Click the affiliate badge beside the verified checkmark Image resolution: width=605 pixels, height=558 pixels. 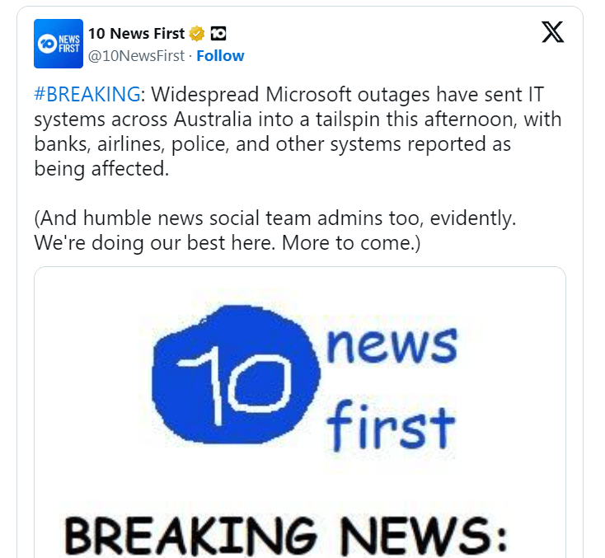point(218,34)
